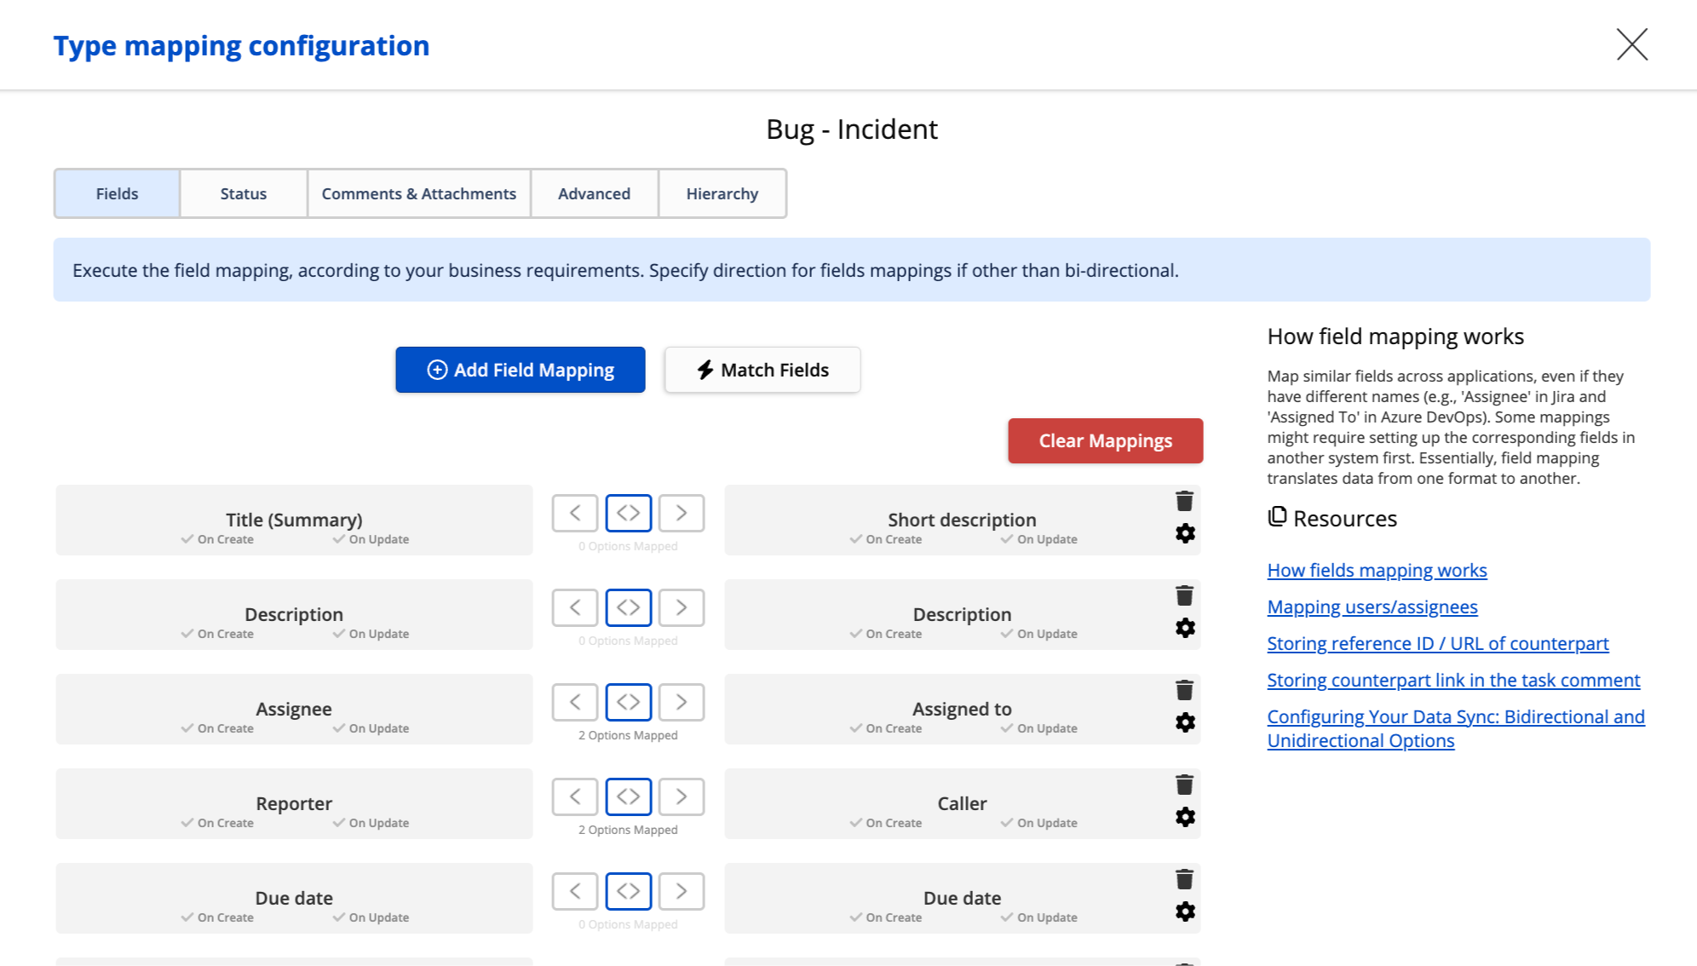Screen dimensions: 1697x966
Task: Open the Mapping users/assignees link
Action: click(1372, 607)
